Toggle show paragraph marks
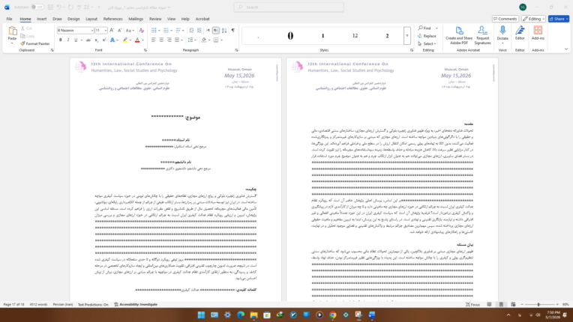 pyautogui.click(x=232, y=30)
